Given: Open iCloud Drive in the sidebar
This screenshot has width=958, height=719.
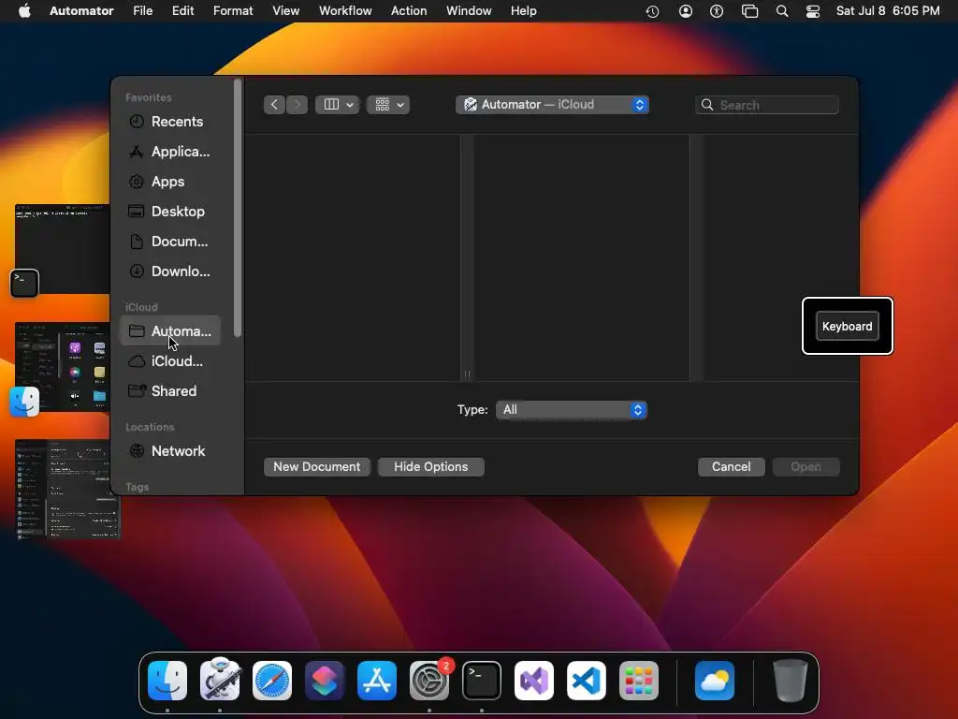Looking at the screenshot, I should pyautogui.click(x=170, y=361).
